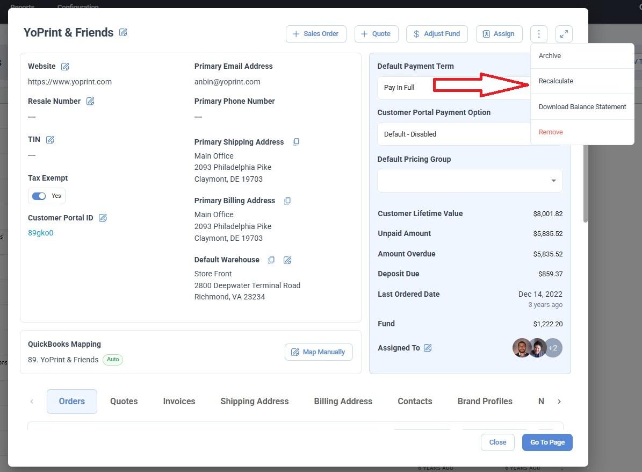The width and height of the screenshot is (642, 472).
Task: Click the Adjust Fund button
Action: point(436,34)
